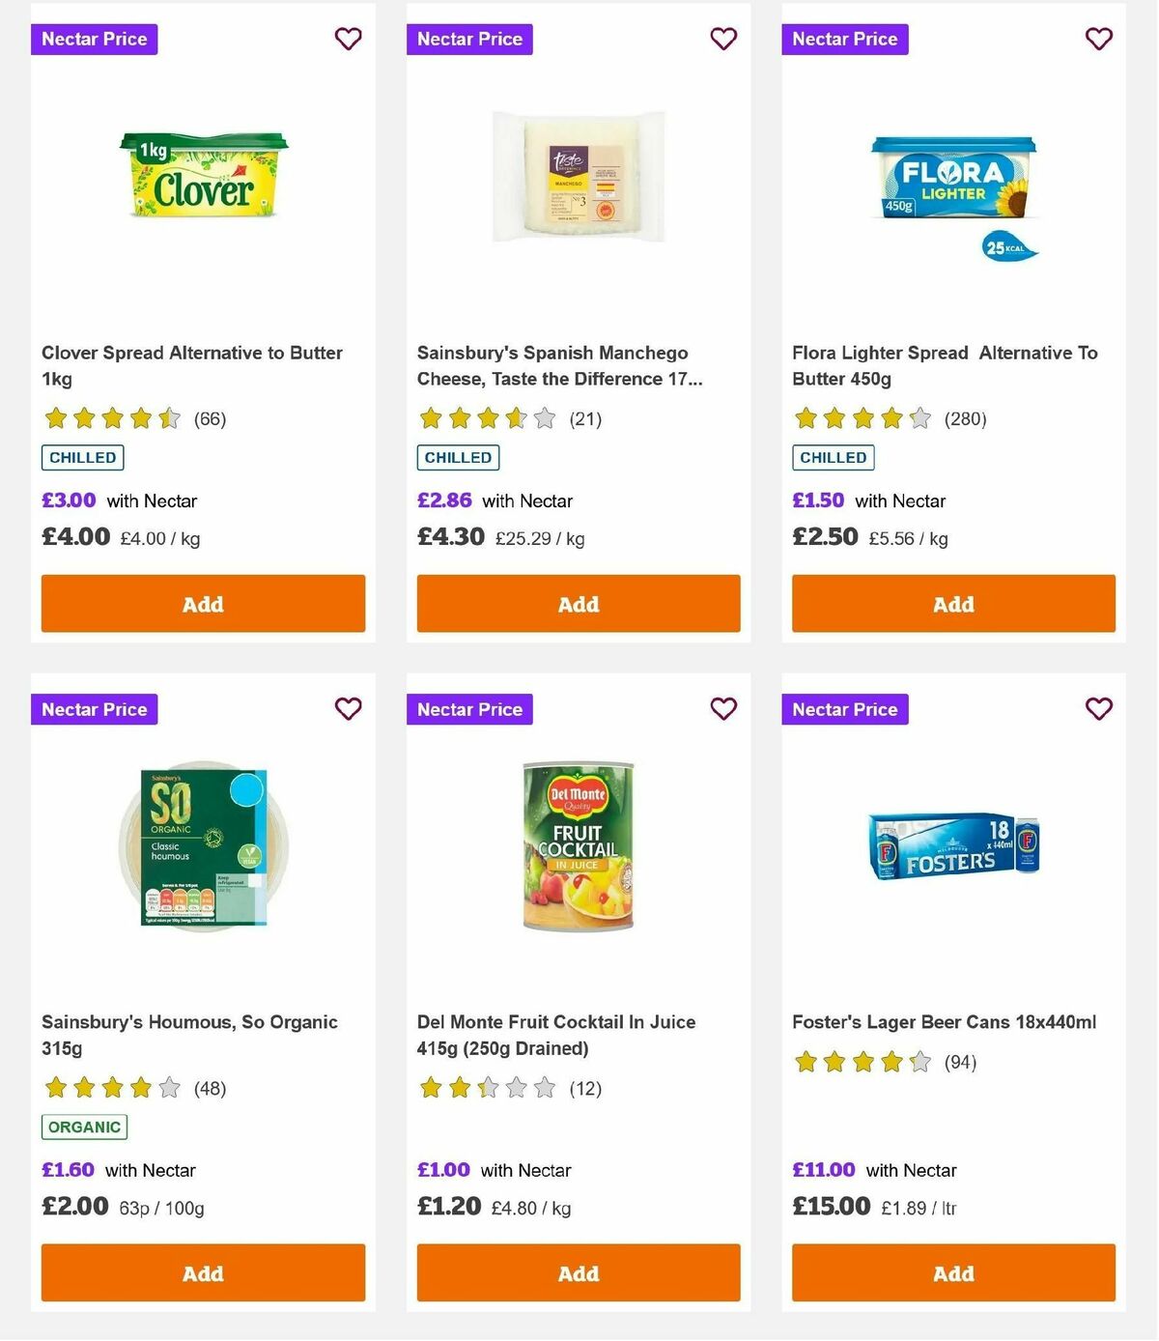This screenshot has width=1159, height=1341.
Task: Favourite the Spanish Manchego Cheese
Action: (723, 39)
